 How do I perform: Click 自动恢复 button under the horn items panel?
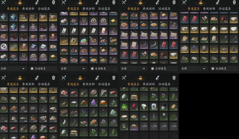click(x=161, y=69)
